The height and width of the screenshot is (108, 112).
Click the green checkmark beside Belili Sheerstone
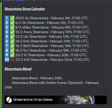pos(12,46)
